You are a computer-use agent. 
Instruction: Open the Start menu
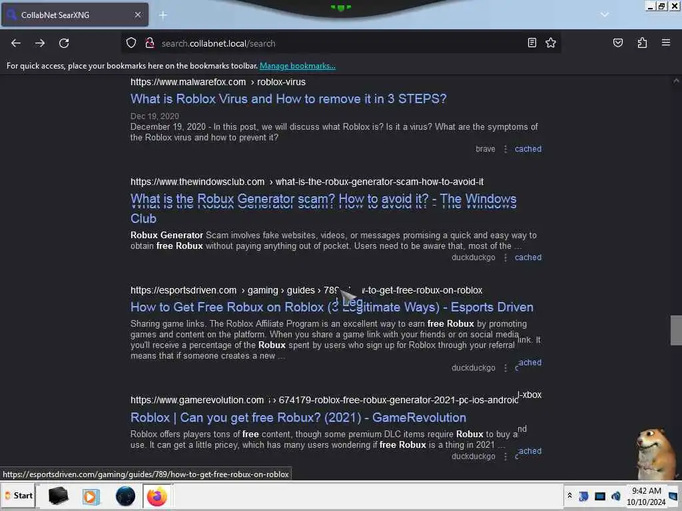(18, 496)
